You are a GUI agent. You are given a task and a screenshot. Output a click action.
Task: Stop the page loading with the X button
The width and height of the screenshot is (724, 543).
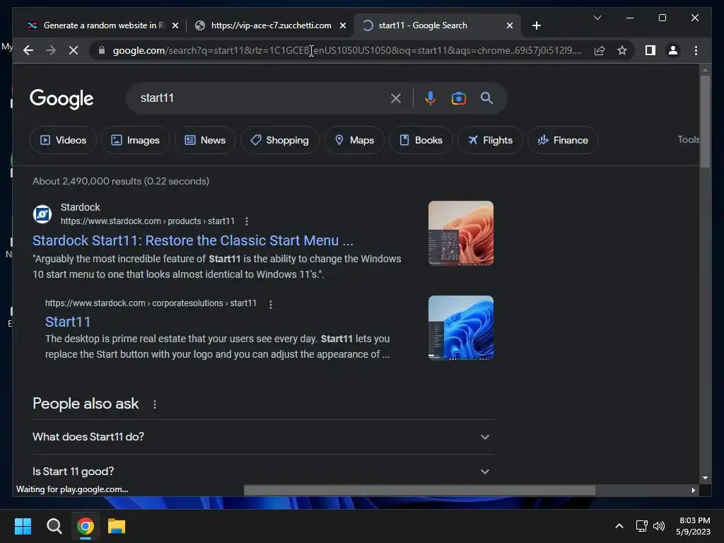click(74, 50)
